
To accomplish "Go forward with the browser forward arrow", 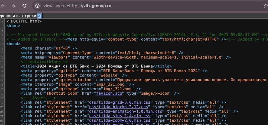I will click(13, 6).
